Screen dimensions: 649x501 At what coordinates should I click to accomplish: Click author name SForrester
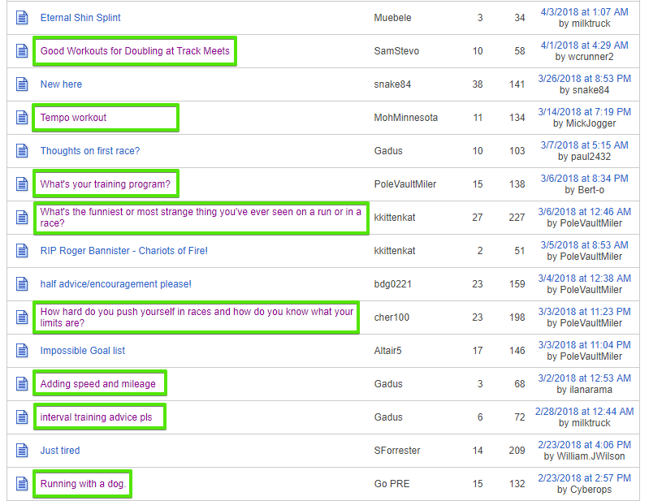coord(397,451)
